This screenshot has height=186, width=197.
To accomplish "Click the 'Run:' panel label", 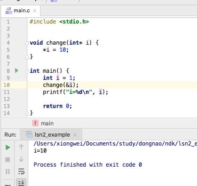I will pos(10,135).
